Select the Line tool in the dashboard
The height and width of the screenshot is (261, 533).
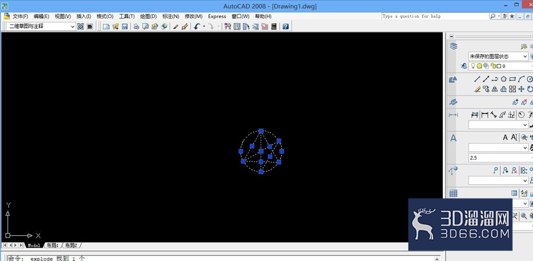point(477,79)
